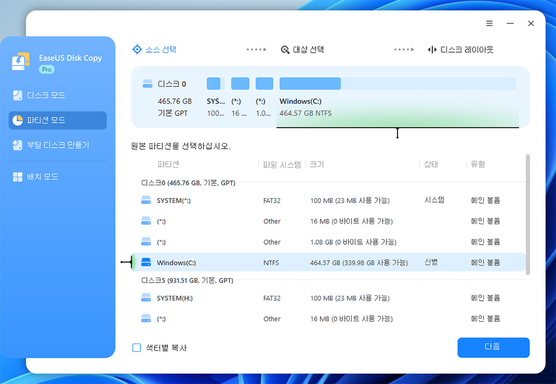Click NTFS file system cell

click(x=271, y=263)
